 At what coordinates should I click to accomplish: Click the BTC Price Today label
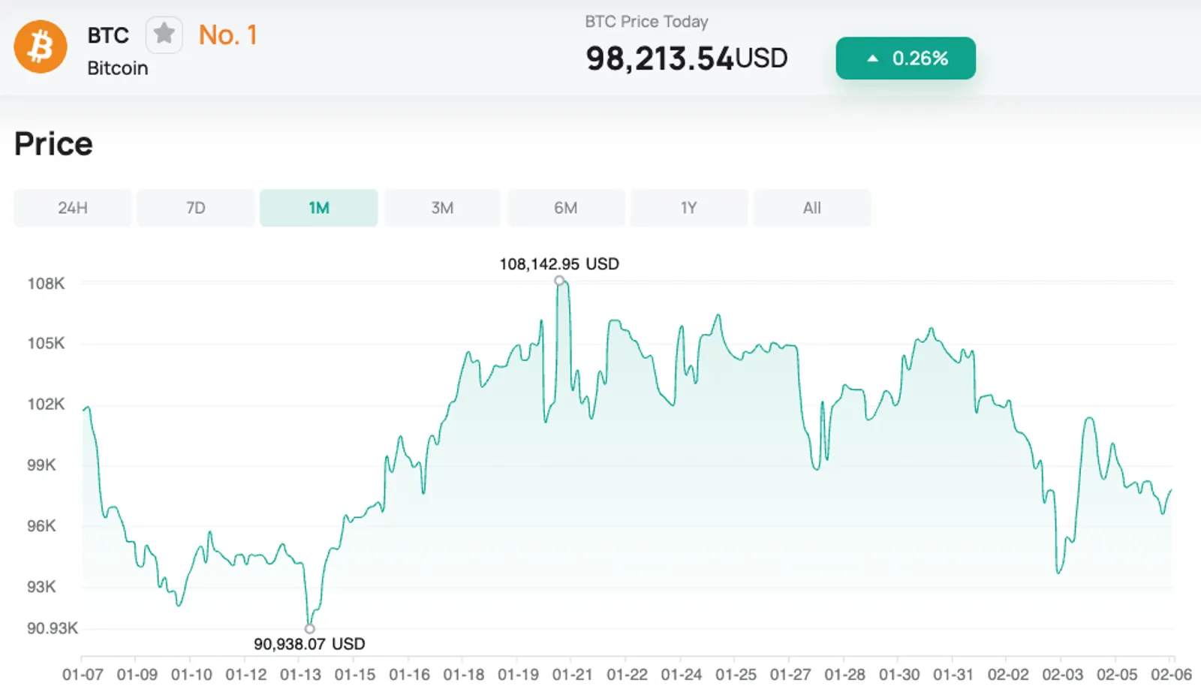pos(647,22)
